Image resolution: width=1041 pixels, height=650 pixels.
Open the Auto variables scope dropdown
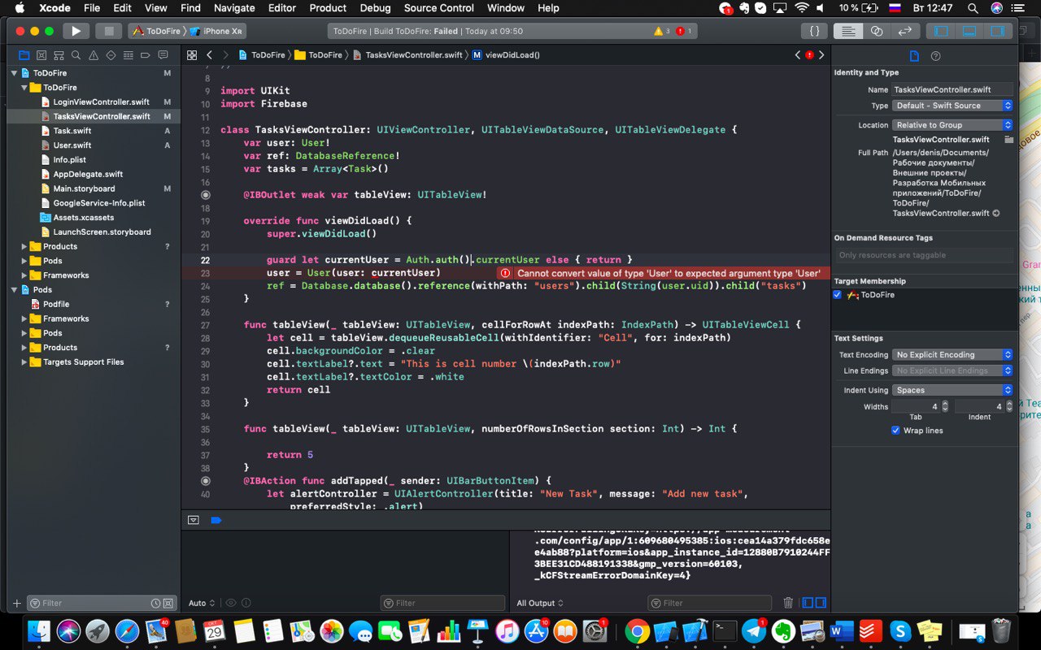pyautogui.click(x=202, y=603)
